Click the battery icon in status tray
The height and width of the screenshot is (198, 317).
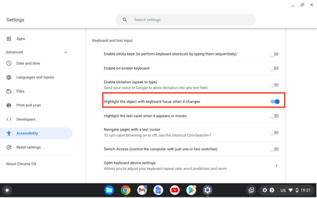pyautogui.click(x=297, y=190)
